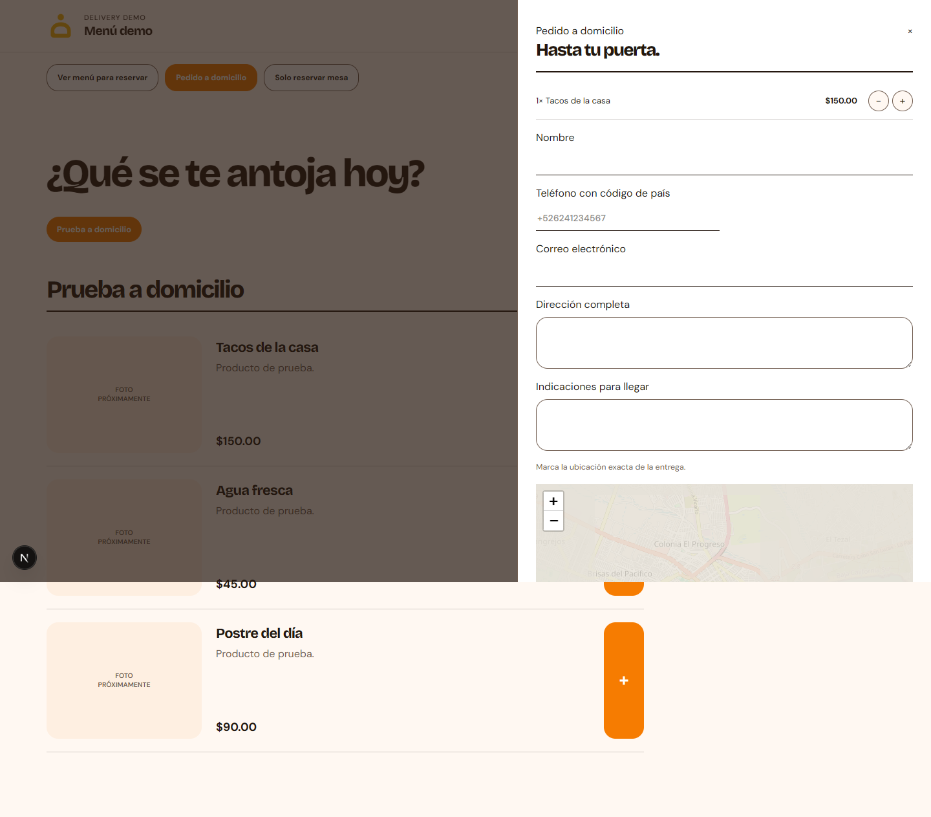Screen dimensions: 931x817
Task: Click the Marca la ubicación exacta hint text
Action: tap(610, 467)
